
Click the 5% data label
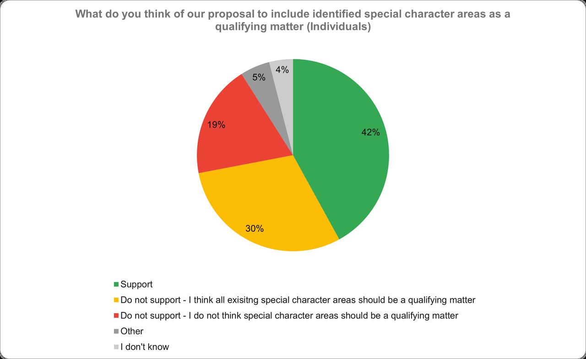click(259, 77)
